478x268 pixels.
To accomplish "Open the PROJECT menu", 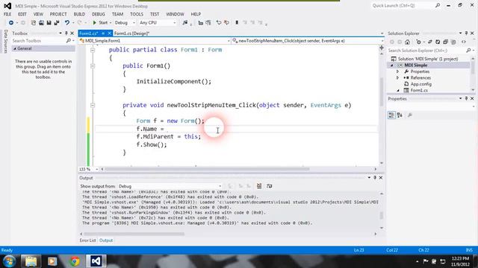I will 58,14.
